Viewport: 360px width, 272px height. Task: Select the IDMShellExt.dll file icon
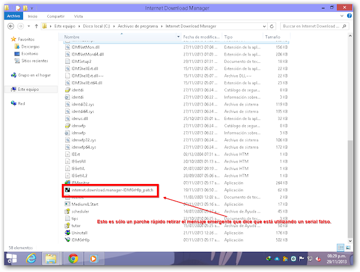tap(67, 68)
